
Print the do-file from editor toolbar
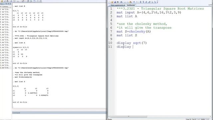pyautogui.click(x=118, y=2)
